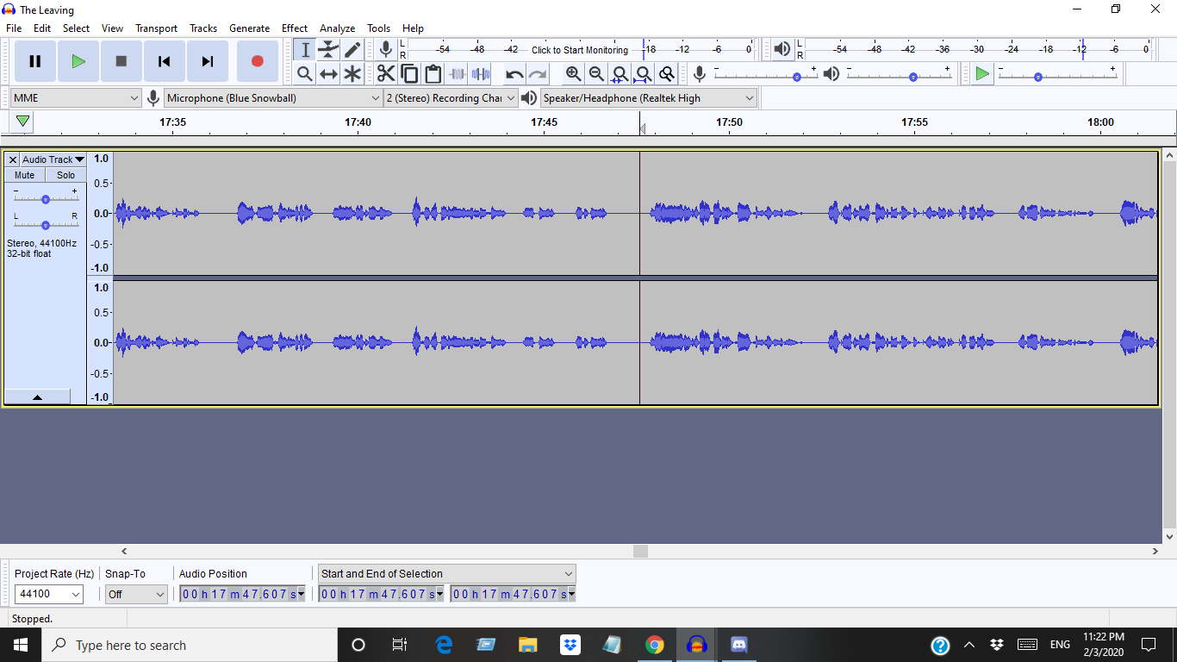Open Discord from the taskbar
The height and width of the screenshot is (662, 1177).
pyautogui.click(x=738, y=645)
